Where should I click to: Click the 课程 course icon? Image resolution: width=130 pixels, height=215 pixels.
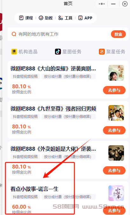[21, 18]
